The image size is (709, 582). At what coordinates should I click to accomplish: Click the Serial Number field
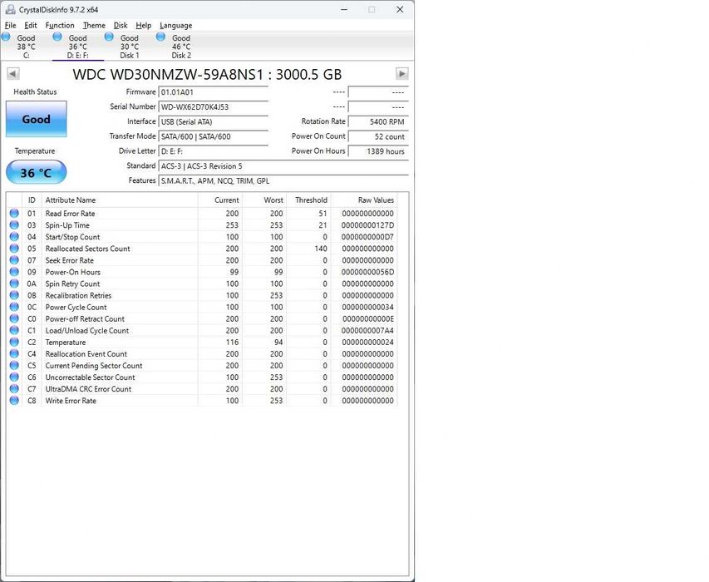coord(214,107)
